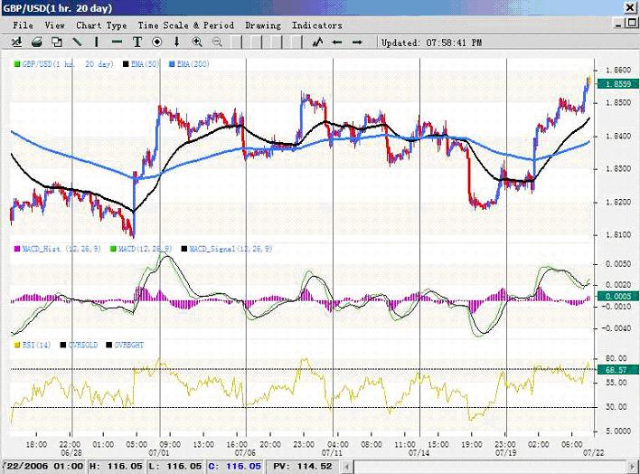Click the 07/01 date axis label
The width and height of the screenshot is (640, 474).
[159, 453]
